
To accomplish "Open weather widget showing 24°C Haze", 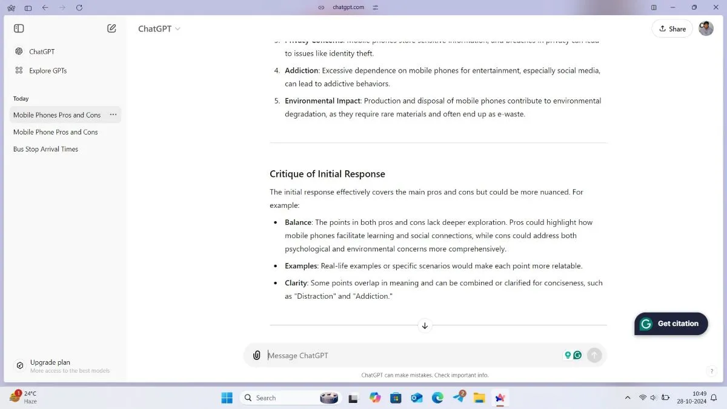I will [23, 397].
